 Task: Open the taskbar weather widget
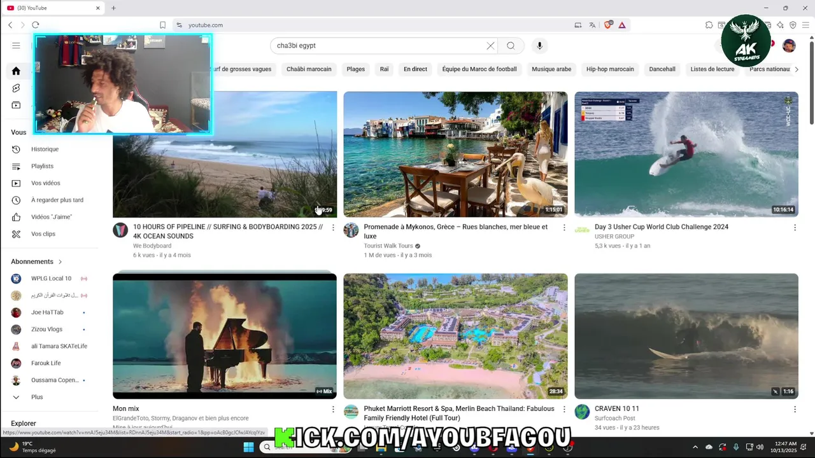[x=32, y=447]
